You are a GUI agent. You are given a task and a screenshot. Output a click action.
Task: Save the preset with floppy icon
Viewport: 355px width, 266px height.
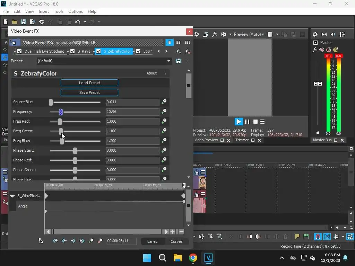pos(179,61)
